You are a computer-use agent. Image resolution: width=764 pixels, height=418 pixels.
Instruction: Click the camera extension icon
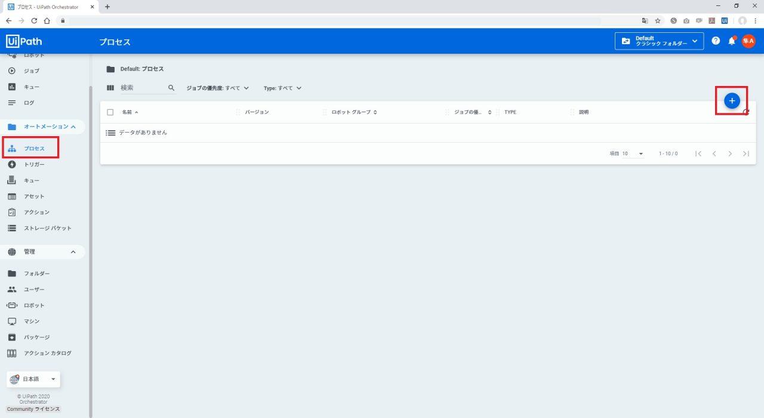point(686,20)
